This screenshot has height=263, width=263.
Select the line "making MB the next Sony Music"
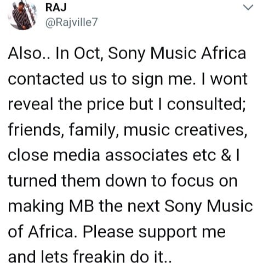click(x=130, y=207)
